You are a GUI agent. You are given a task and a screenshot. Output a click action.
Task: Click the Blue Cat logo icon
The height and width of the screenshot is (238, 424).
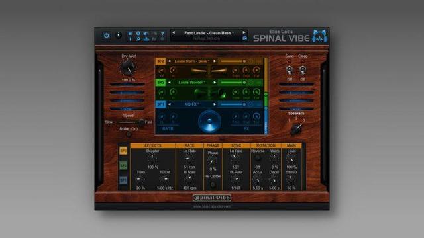[319, 36]
